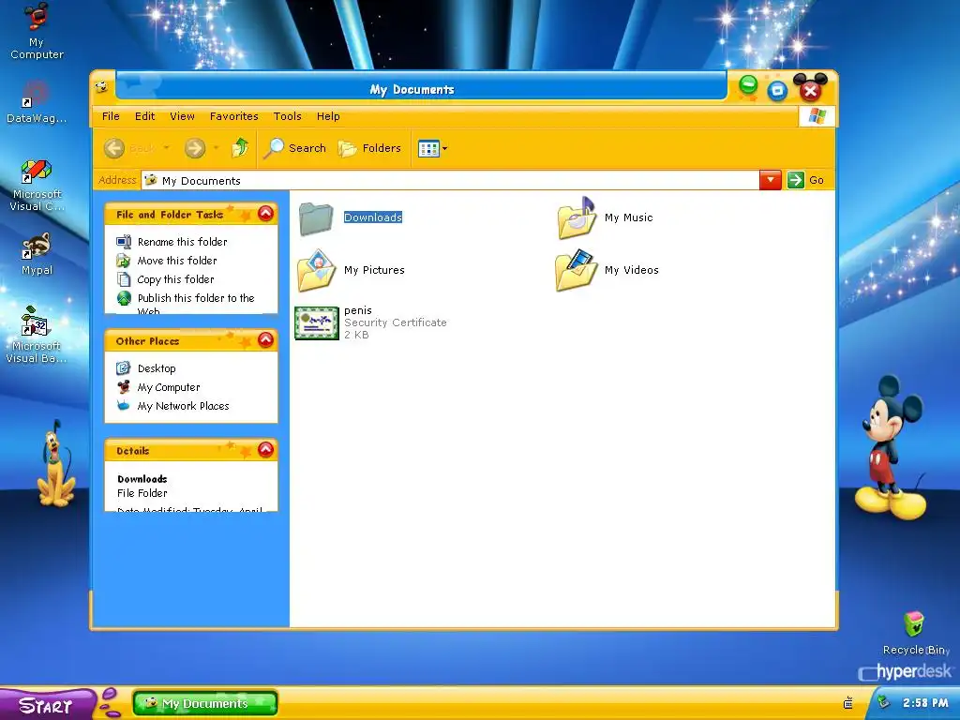Click the My Pictures name label

374,270
